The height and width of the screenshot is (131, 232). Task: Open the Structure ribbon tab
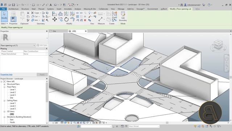tap(25, 9)
